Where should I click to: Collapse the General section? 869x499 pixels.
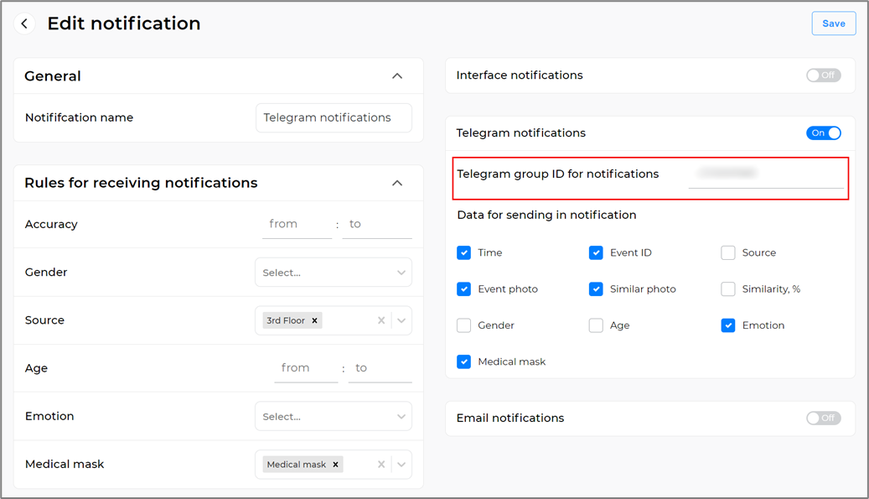397,75
